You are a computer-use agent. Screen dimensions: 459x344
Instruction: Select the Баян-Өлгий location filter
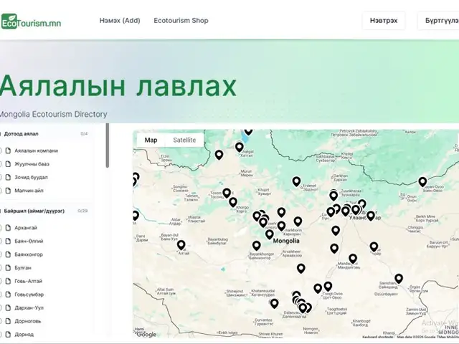(29, 241)
